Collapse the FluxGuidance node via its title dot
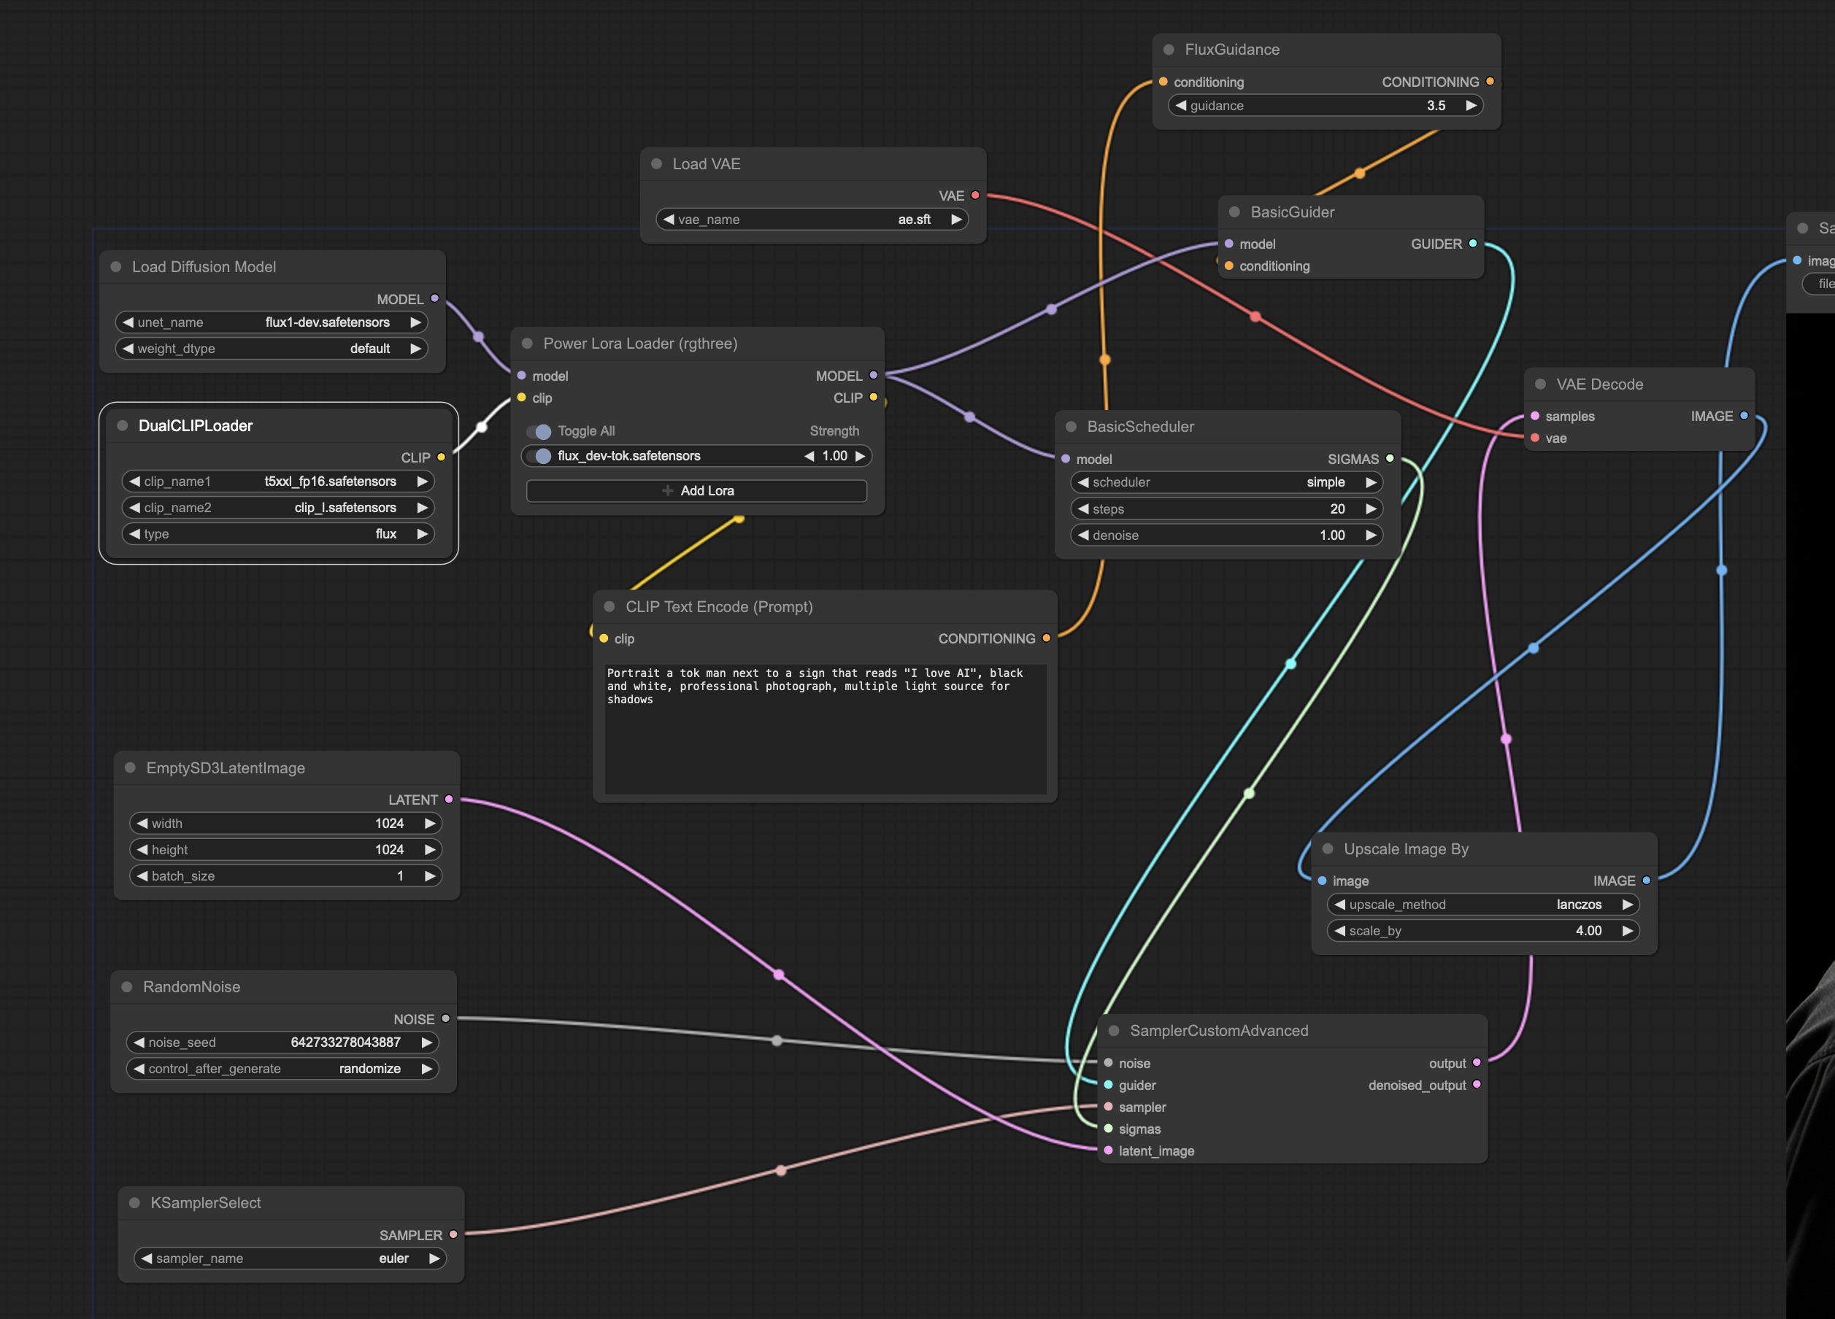Screen dimensions: 1835x1319 (1169, 50)
